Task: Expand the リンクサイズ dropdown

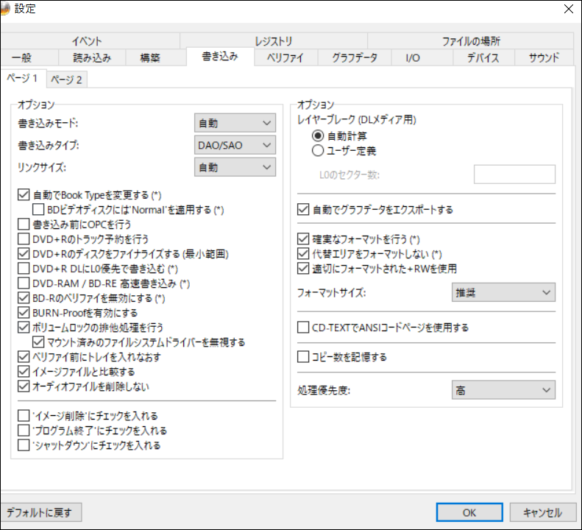Action: pos(235,167)
